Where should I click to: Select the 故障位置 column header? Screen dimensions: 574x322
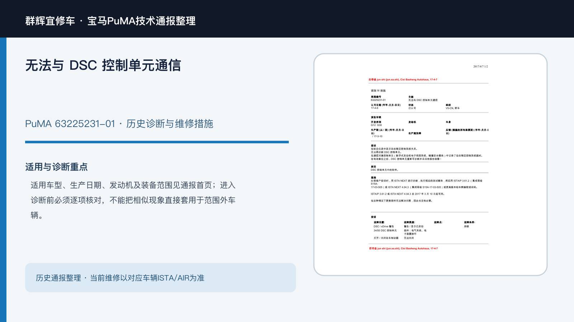(379, 222)
